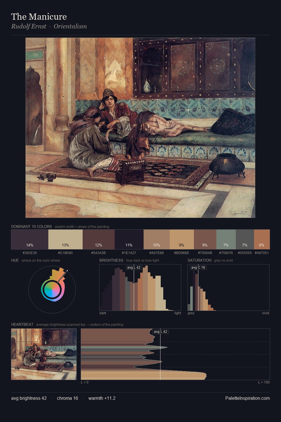Viewport: 281px width, 422px height.
Task: Click the small painting thumbnail beside Heartbeat
Action: [x=44, y=354]
